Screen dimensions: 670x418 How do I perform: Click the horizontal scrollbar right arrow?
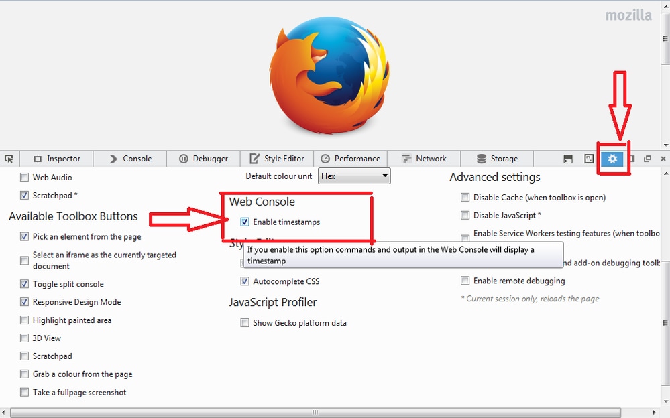click(654, 413)
